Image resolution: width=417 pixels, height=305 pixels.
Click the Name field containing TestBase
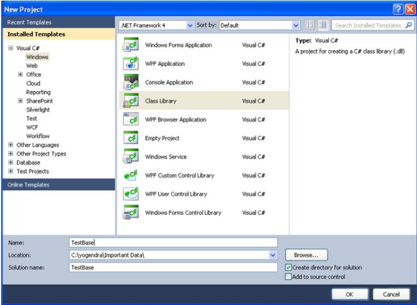click(173, 243)
